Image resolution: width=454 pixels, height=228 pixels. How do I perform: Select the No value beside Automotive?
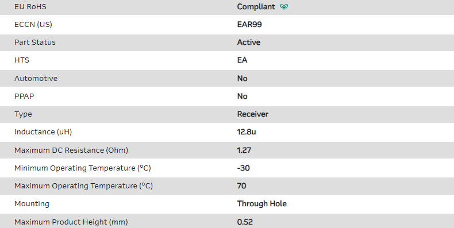[x=243, y=79]
